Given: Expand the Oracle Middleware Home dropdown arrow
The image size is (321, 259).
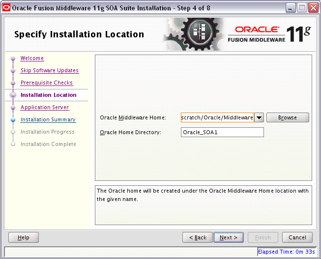Looking at the screenshot, I should click(259, 117).
